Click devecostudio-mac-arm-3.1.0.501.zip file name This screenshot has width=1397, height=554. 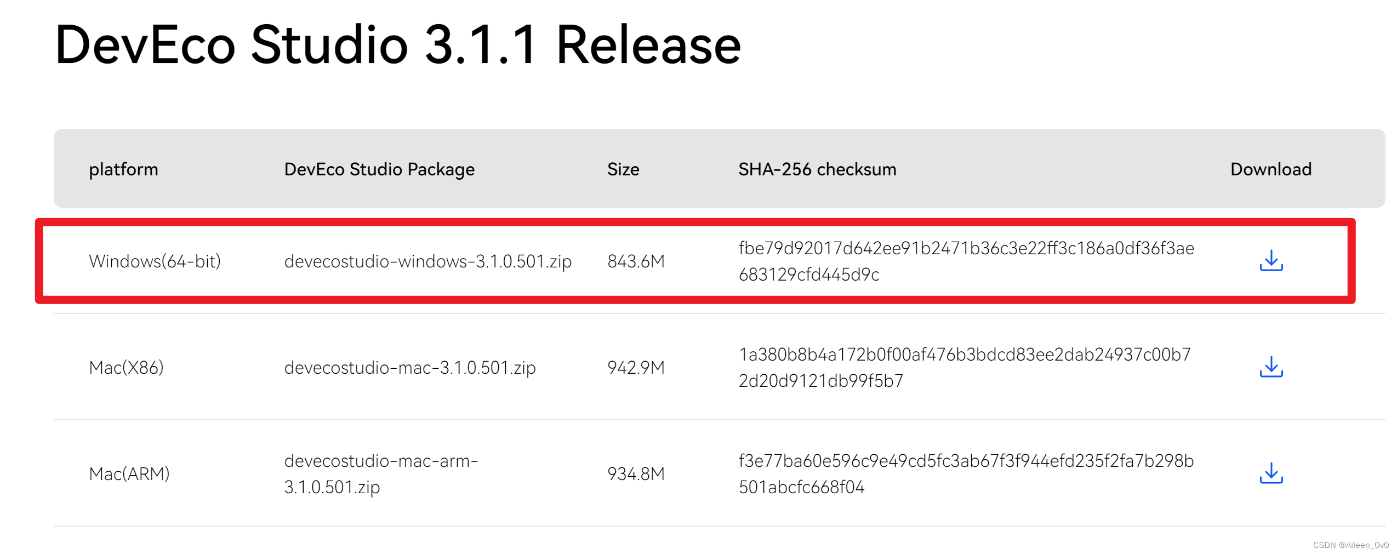[x=381, y=473]
